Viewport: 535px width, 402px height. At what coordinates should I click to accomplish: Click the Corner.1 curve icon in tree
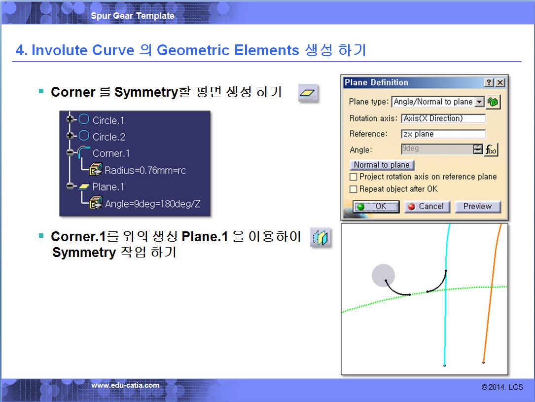[84, 153]
